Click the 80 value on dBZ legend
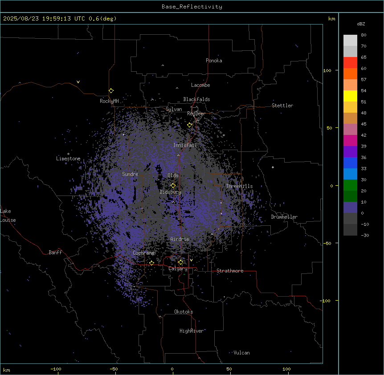Viewport: 384px width, 375px height. pos(364,35)
